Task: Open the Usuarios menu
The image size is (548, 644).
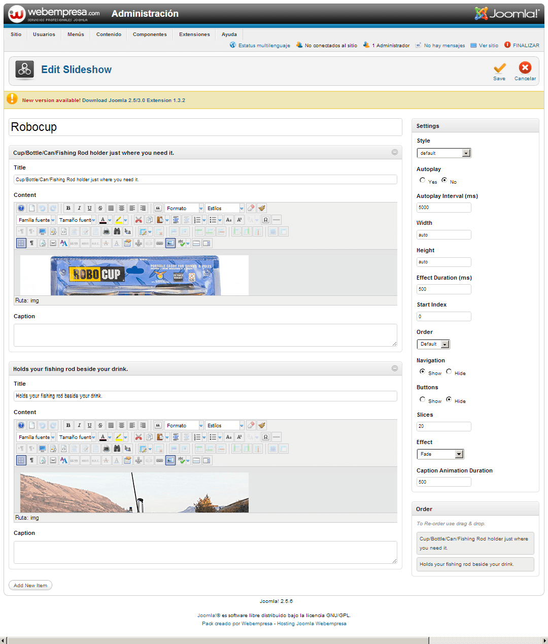Action: [44, 35]
